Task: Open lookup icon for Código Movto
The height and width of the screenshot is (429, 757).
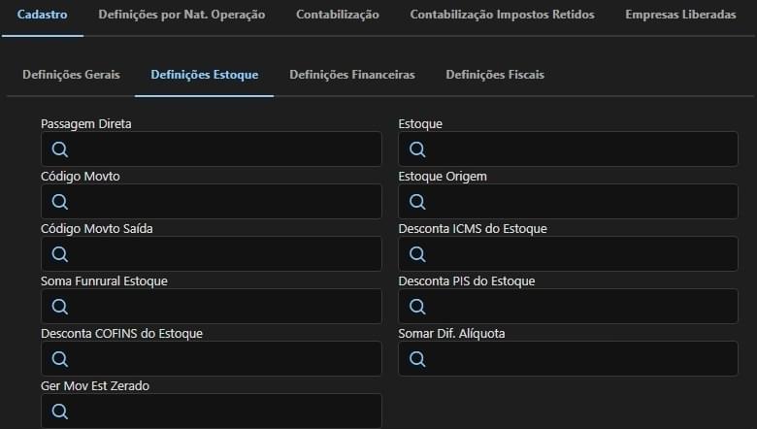Action: 59,202
